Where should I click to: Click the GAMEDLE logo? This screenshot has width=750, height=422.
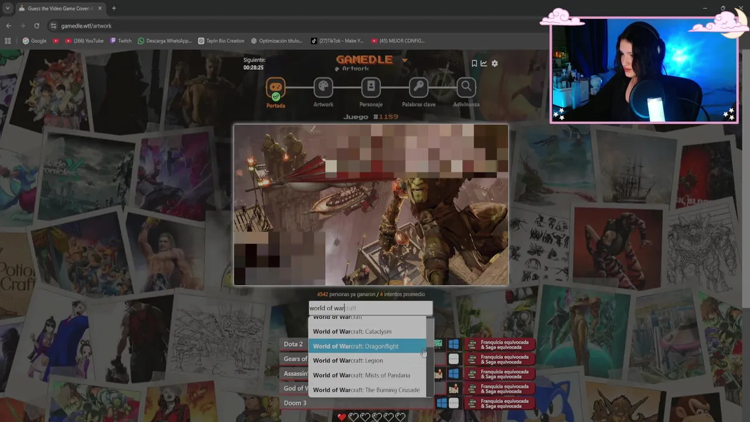[364, 59]
